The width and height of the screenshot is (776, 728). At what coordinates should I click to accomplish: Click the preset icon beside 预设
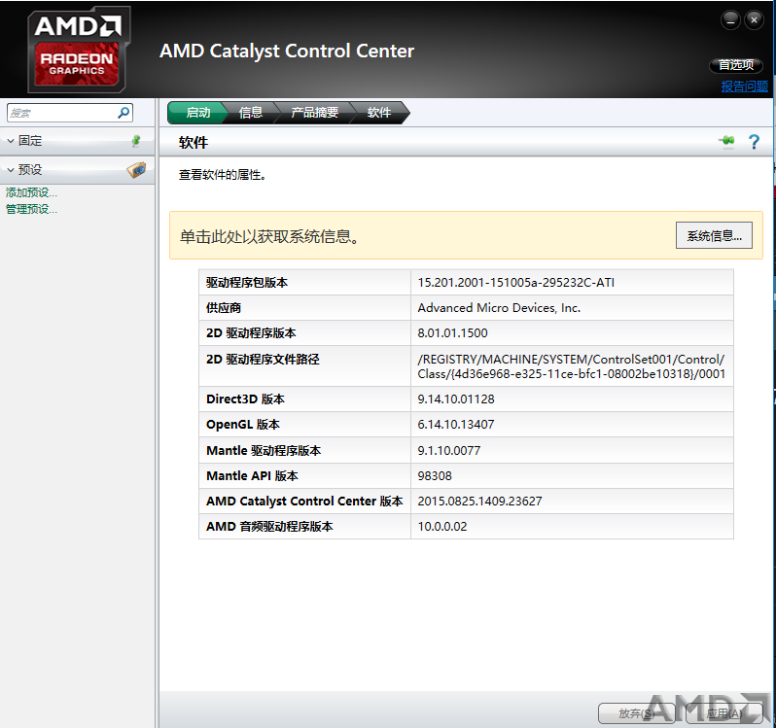point(136,170)
